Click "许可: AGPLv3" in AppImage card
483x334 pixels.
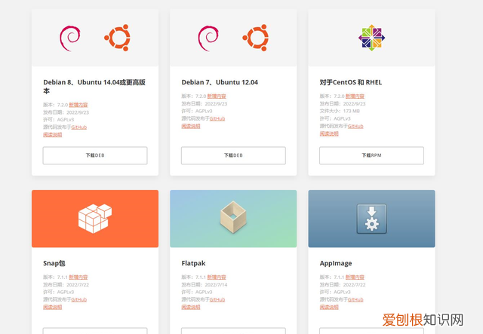click(x=335, y=292)
